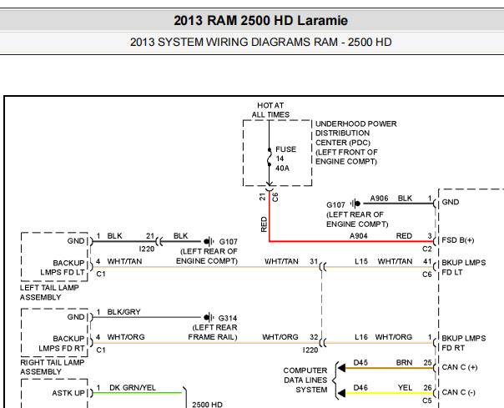Click the 'I220' label under pin 32

point(310,350)
